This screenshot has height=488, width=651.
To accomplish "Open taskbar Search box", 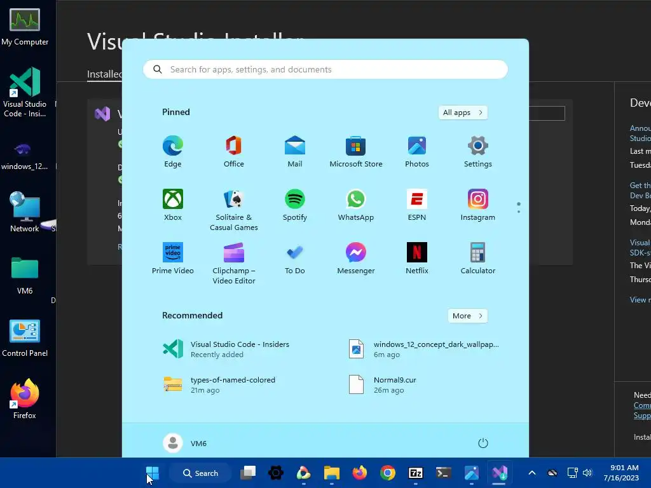I will 200,473.
